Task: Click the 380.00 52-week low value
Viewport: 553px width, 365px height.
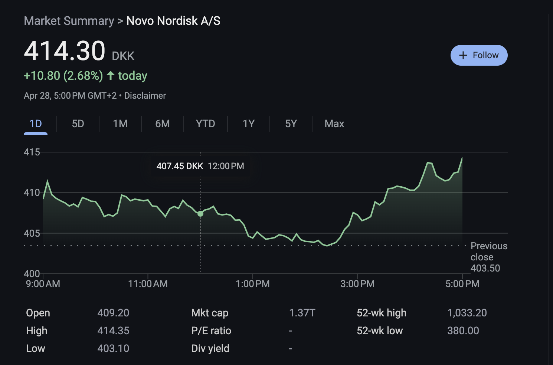Action: click(463, 331)
